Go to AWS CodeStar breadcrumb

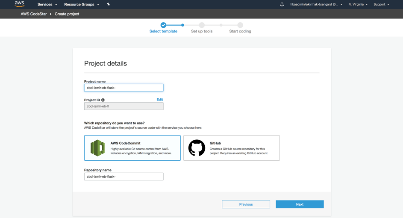pos(34,14)
